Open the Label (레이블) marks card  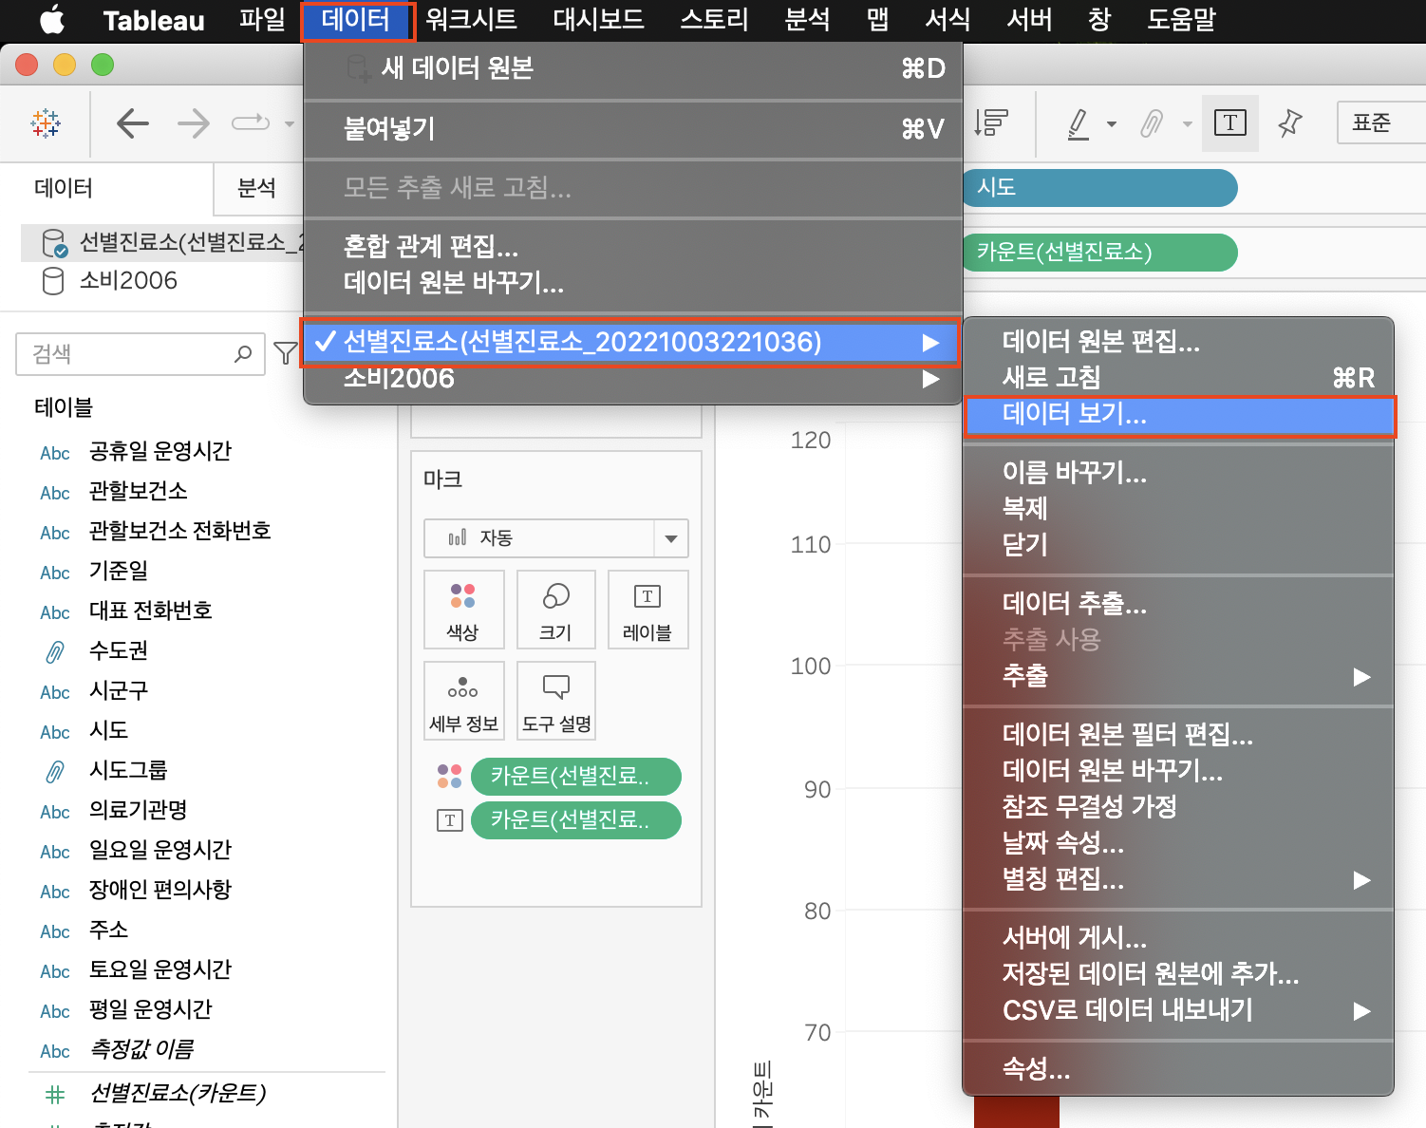[647, 610]
